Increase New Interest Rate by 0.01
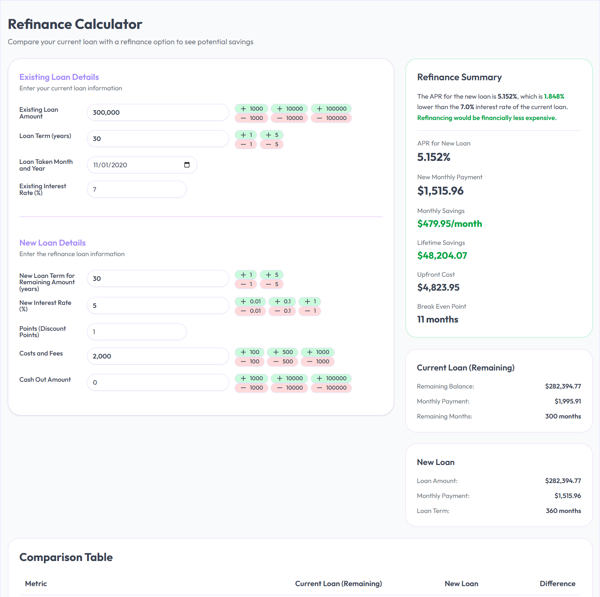 (x=250, y=301)
